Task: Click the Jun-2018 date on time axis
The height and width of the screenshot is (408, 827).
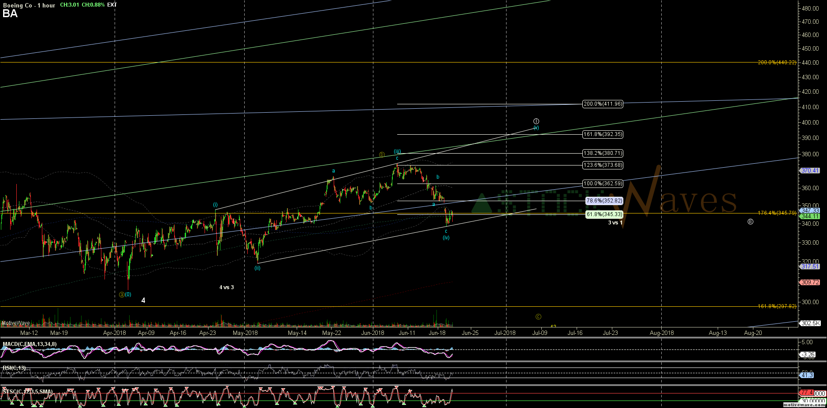Action: 373,333
